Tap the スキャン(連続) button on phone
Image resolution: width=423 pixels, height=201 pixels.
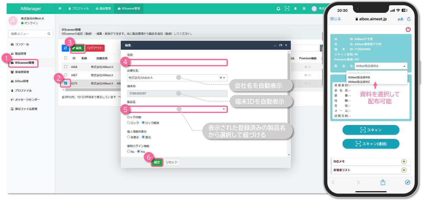click(371, 144)
